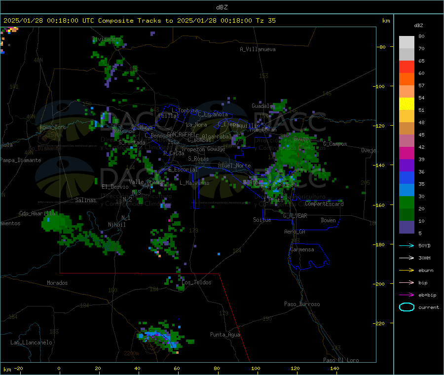Image resolution: width=444 pixels, height=375 pixels.
Task: Click the white 30HM arrow icon
Action: (407, 258)
